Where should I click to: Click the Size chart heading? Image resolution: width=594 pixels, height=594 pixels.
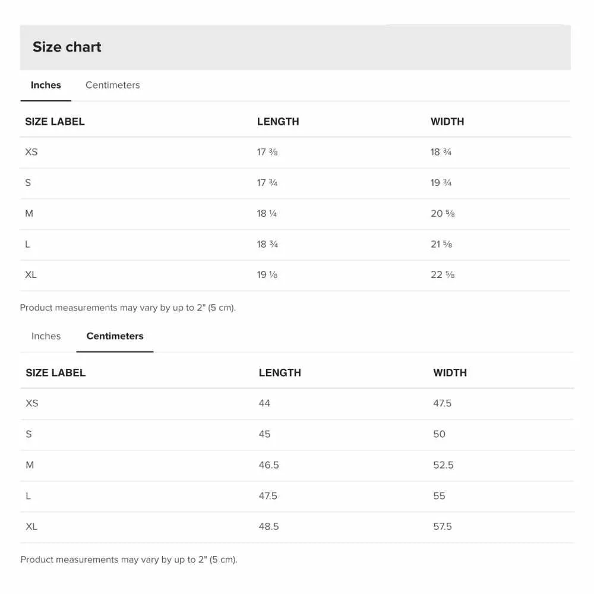[67, 47]
